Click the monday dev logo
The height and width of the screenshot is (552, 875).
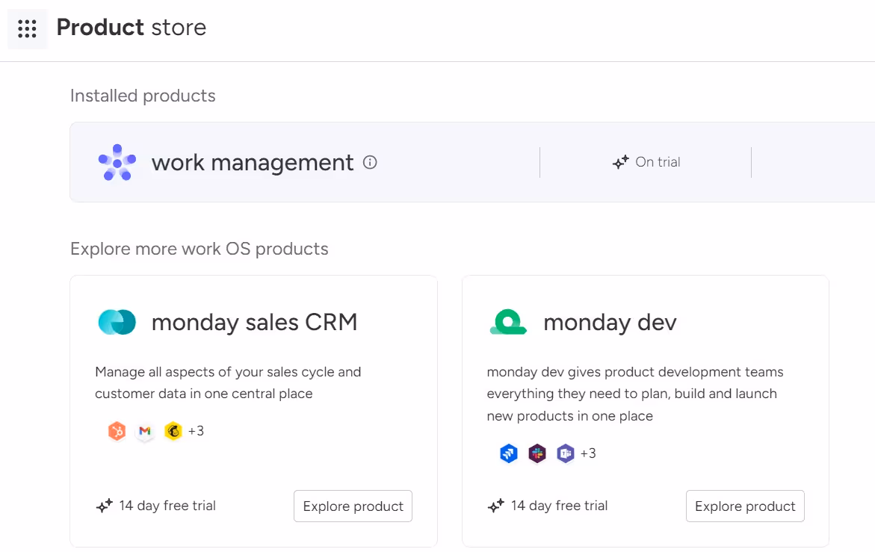(x=508, y=322)
